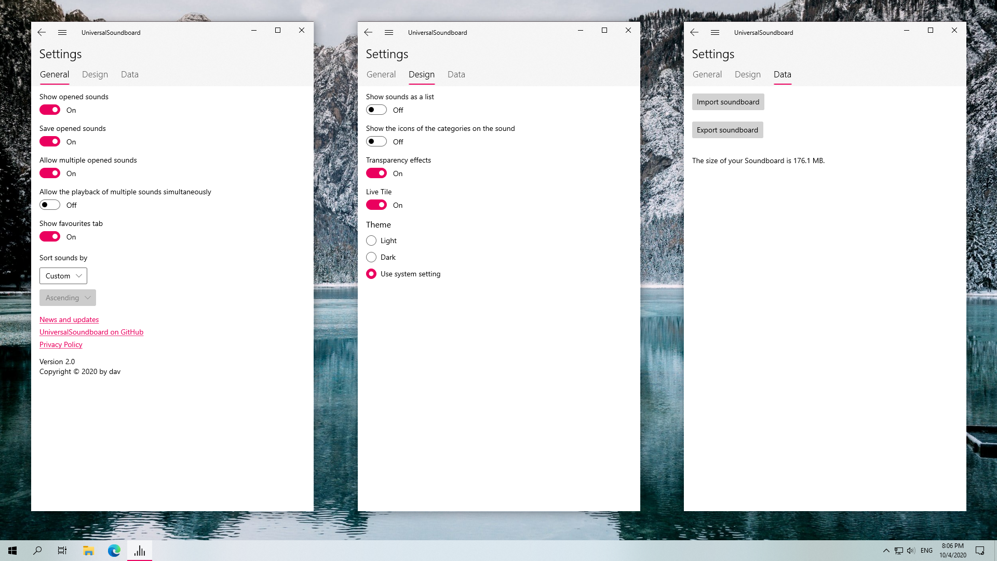
Task: Click back arrow in the Data settings window
Action: pos(694,32)
